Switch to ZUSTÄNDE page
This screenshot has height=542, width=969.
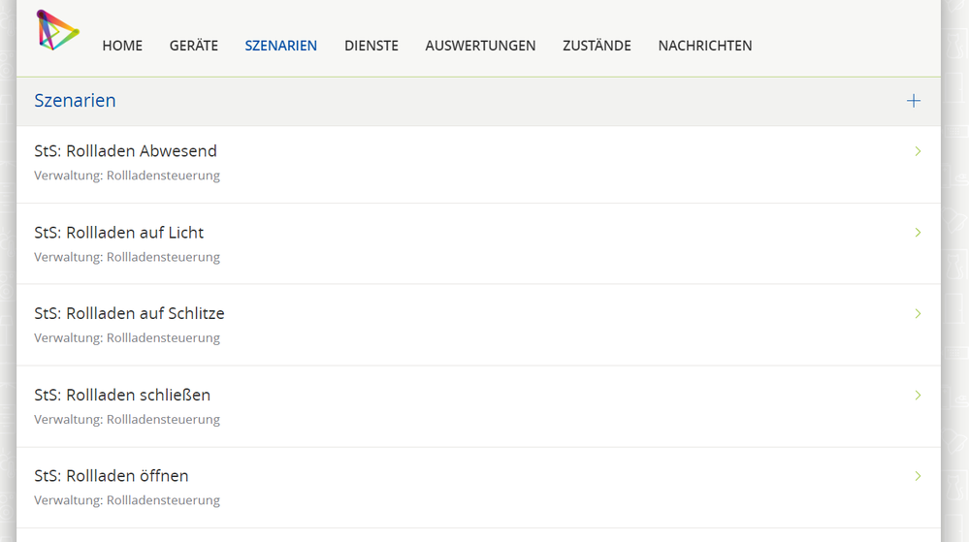pyautogui.click(x=597, y=46)
